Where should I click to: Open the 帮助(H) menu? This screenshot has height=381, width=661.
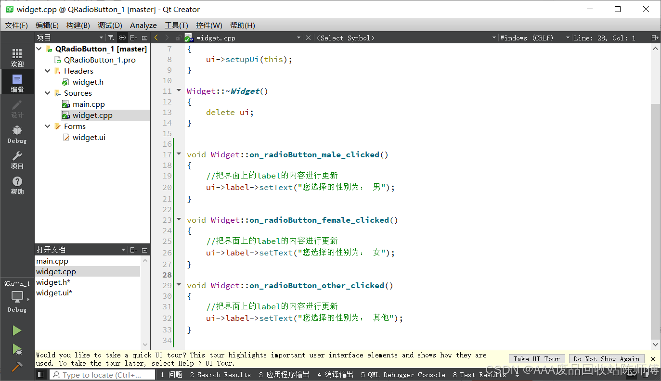[242, 25]
